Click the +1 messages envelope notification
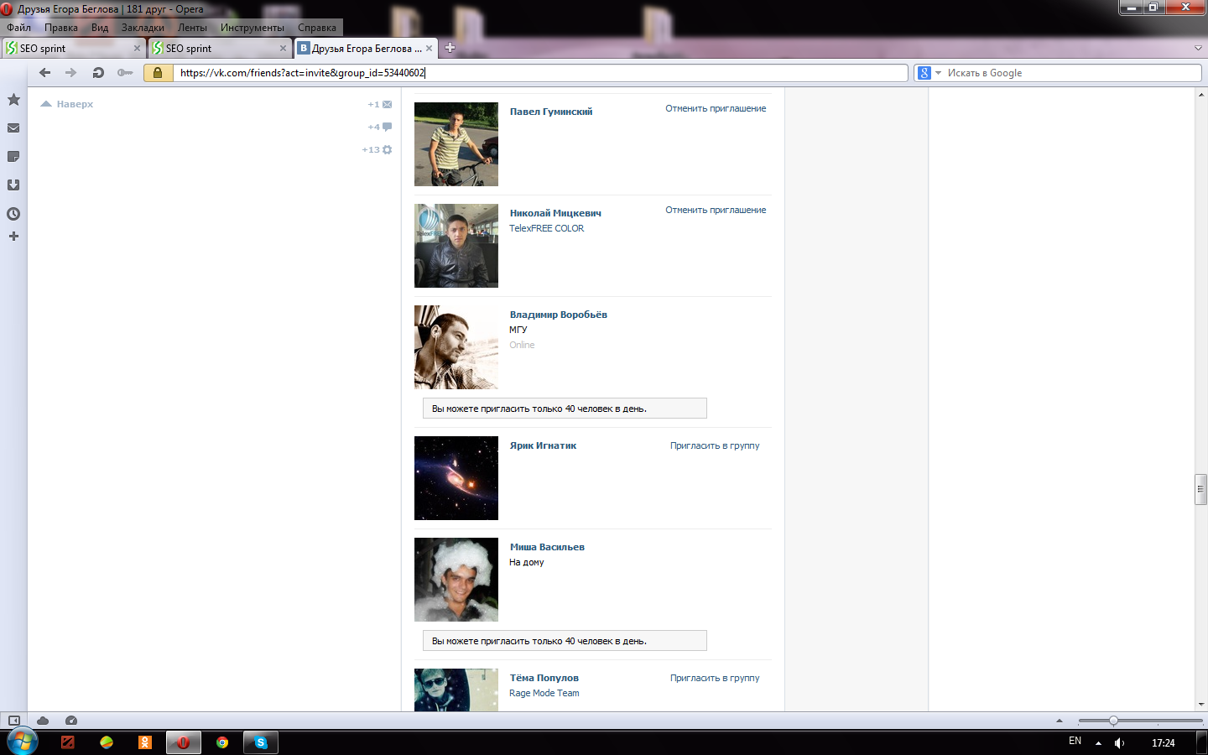Screen dimensions: 1208x755 pos(380,105)
